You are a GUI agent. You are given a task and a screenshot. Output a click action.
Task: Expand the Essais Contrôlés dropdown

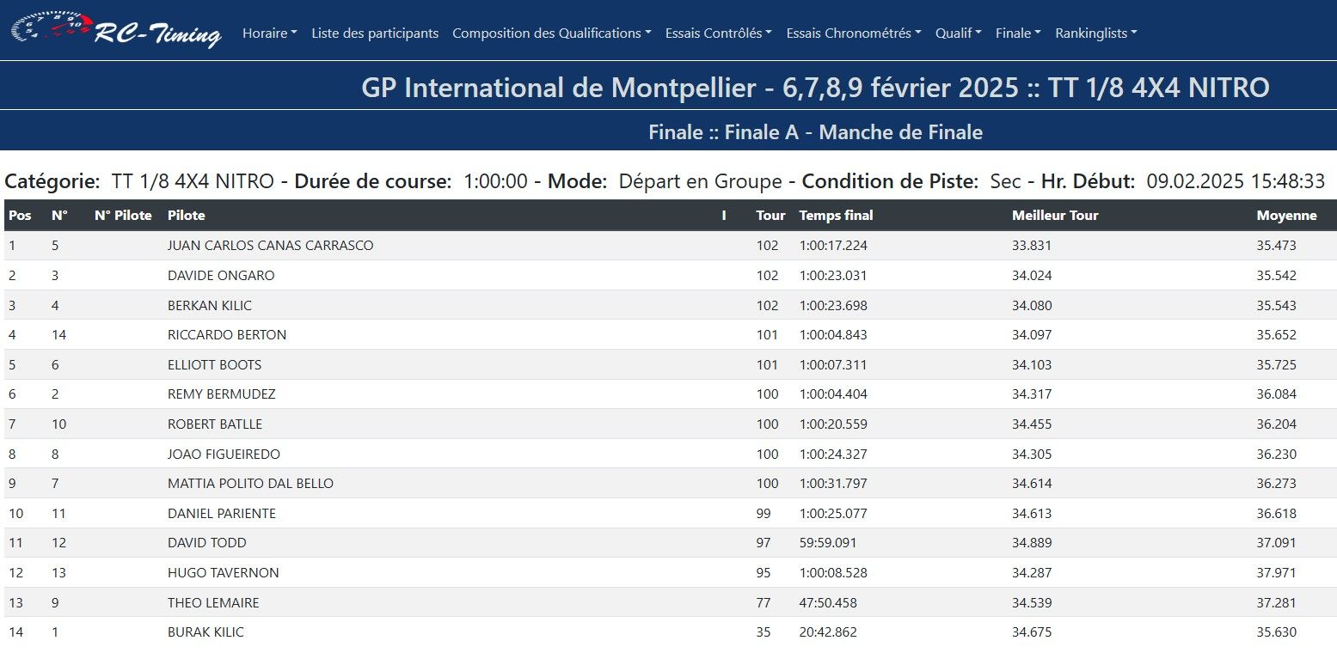coord(718,34)
